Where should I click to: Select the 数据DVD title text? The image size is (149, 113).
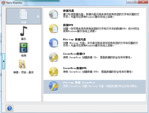click(x=68, y=25)
